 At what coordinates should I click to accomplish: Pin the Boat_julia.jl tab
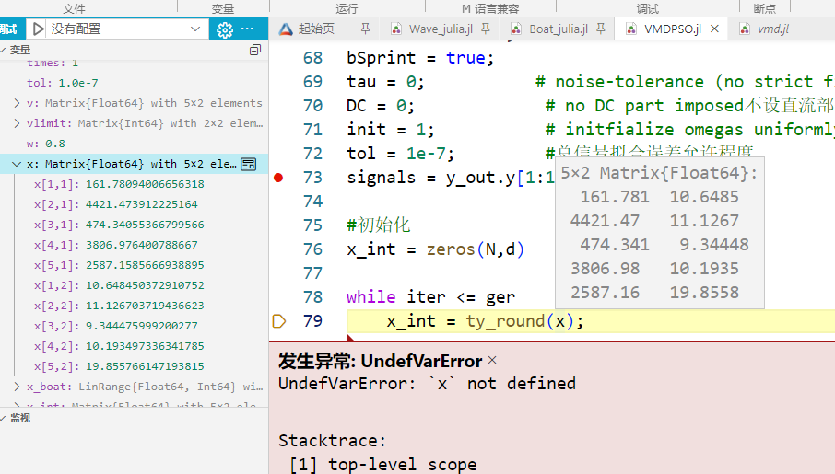click(601, 29)
